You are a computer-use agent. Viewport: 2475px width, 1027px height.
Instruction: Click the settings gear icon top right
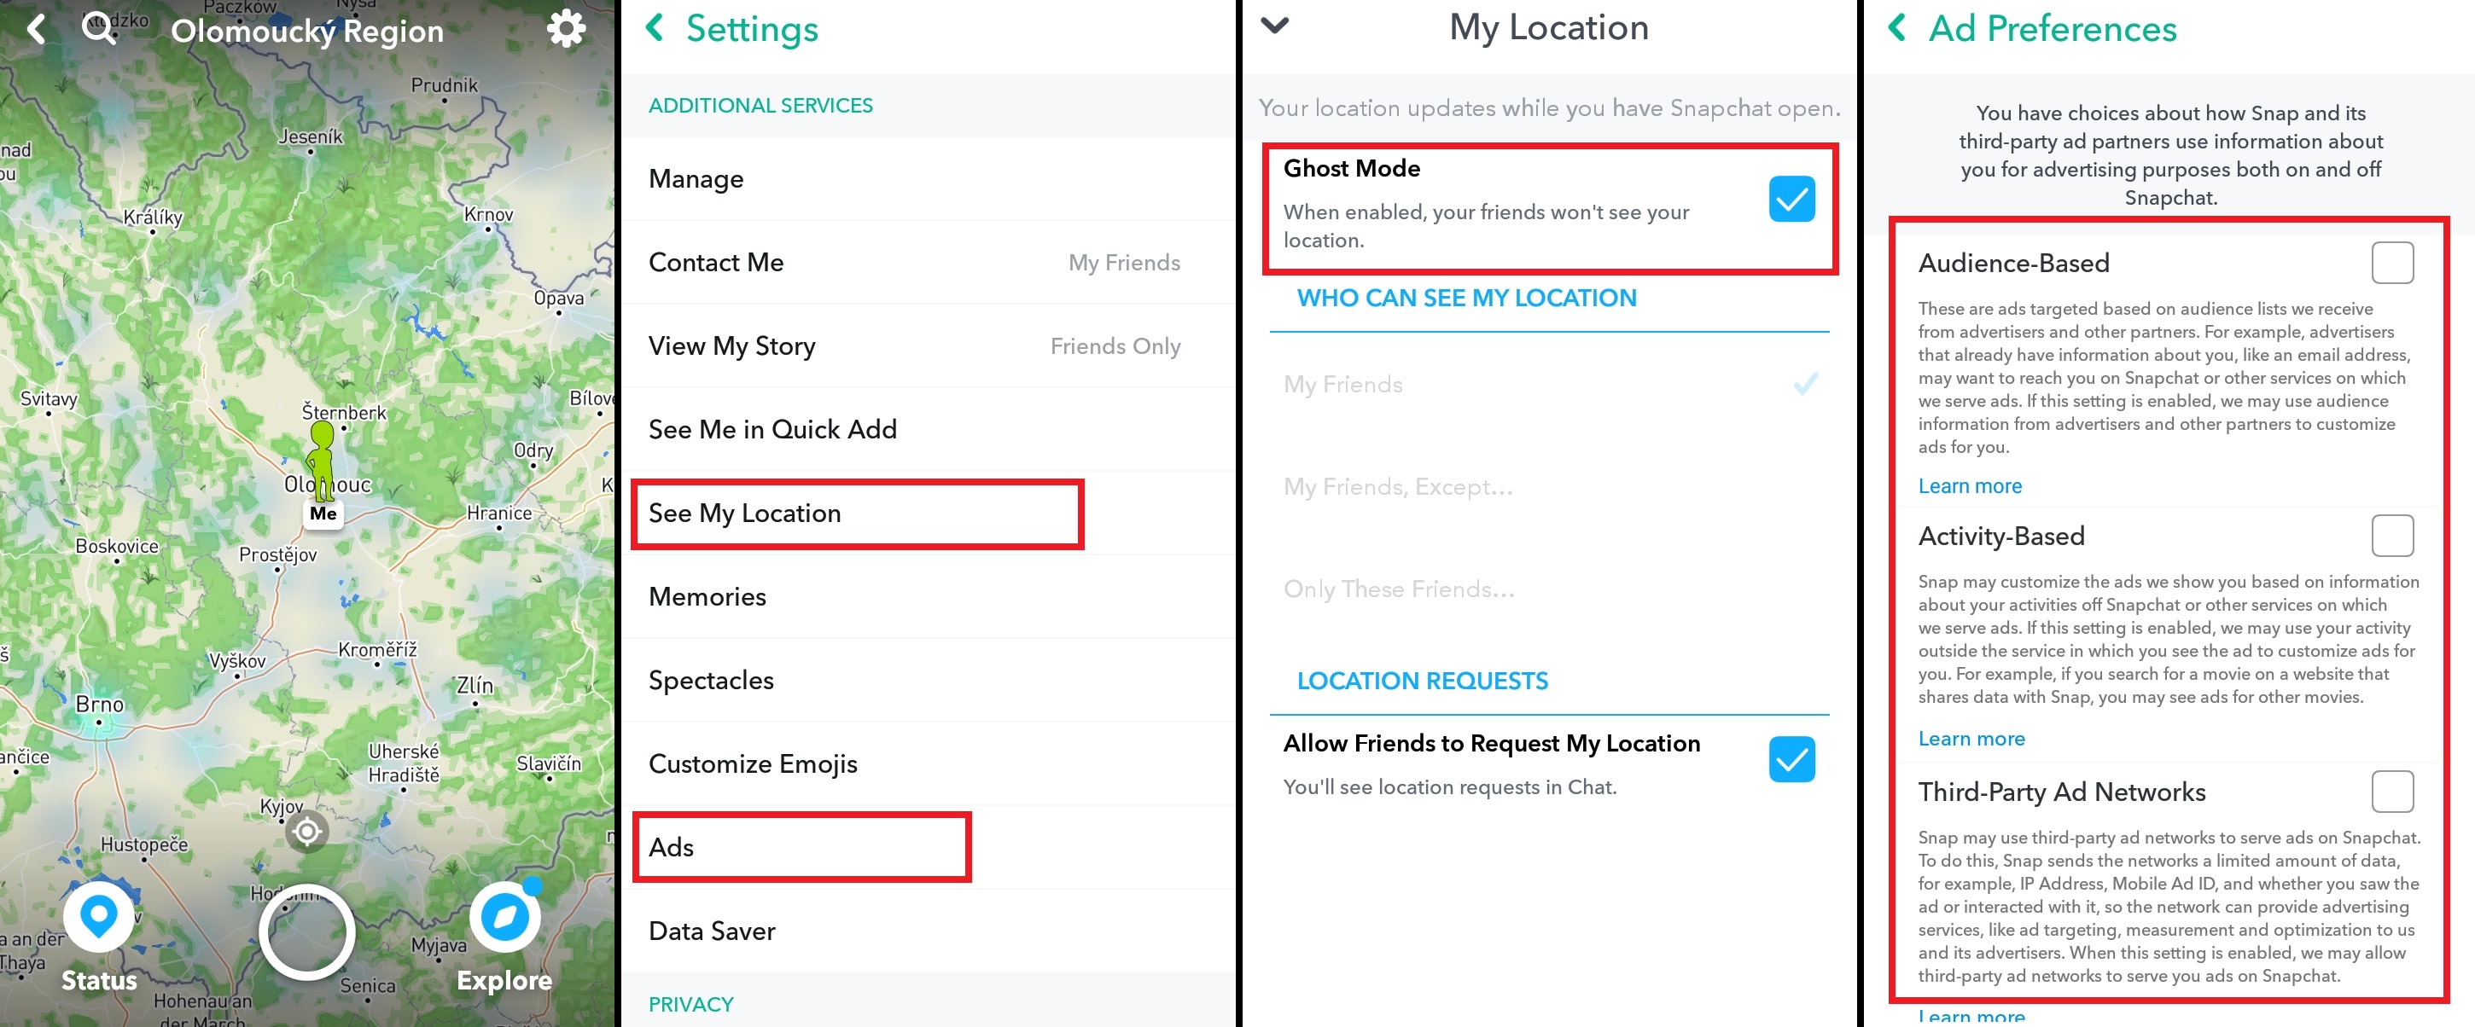563,30
